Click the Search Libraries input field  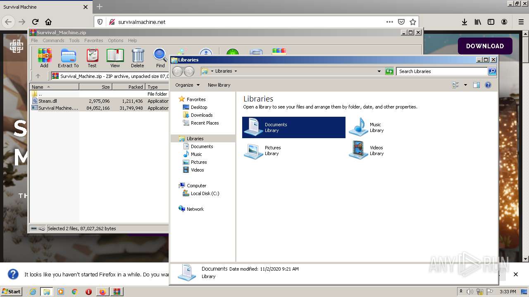click(x=441, y=71)
